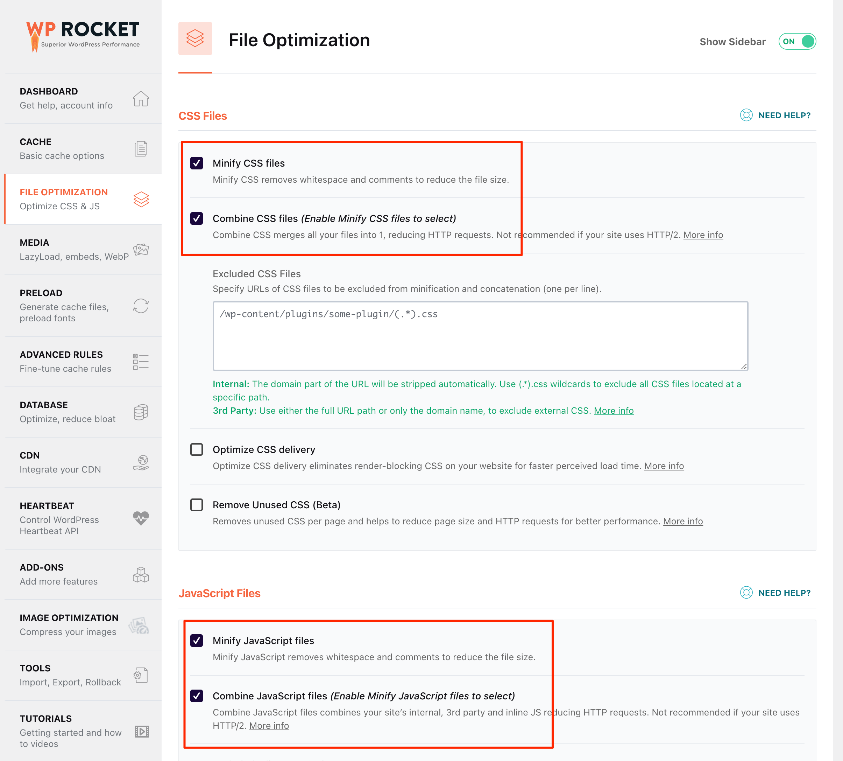Open the Dashboard menu item

(83, 99)
